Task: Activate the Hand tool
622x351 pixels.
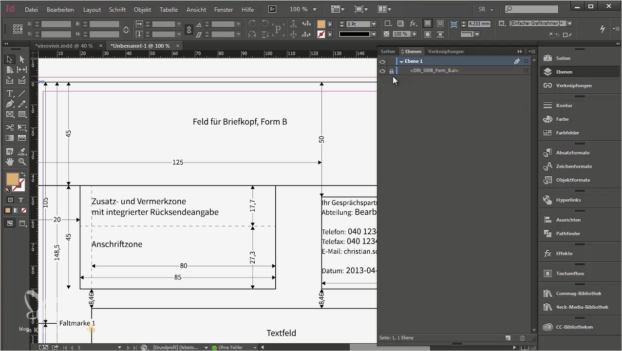Action: 10,162
